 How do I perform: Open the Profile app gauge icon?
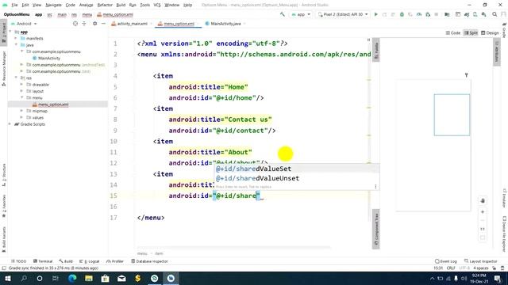419,14
